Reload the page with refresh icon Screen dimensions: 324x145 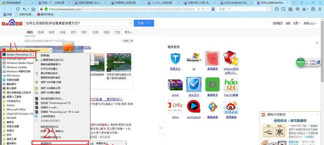(x=18, y=9)
